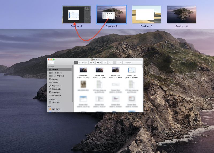The width and height of the screenshot is (214, 153).
Task: Go back in Finder history
Action: pyautogui.click(x=49, y=62)
